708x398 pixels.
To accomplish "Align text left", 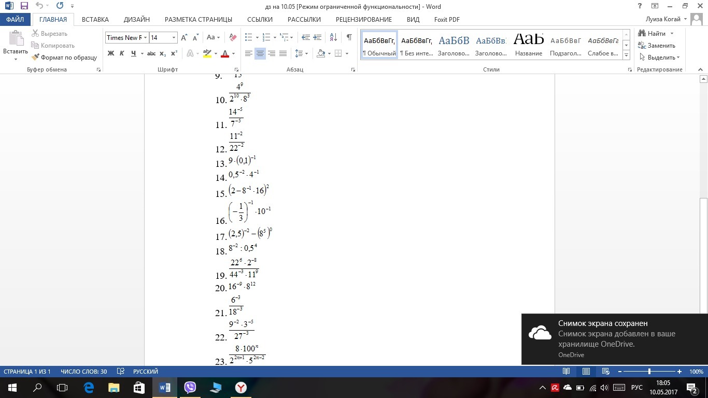I will (249, 53).
